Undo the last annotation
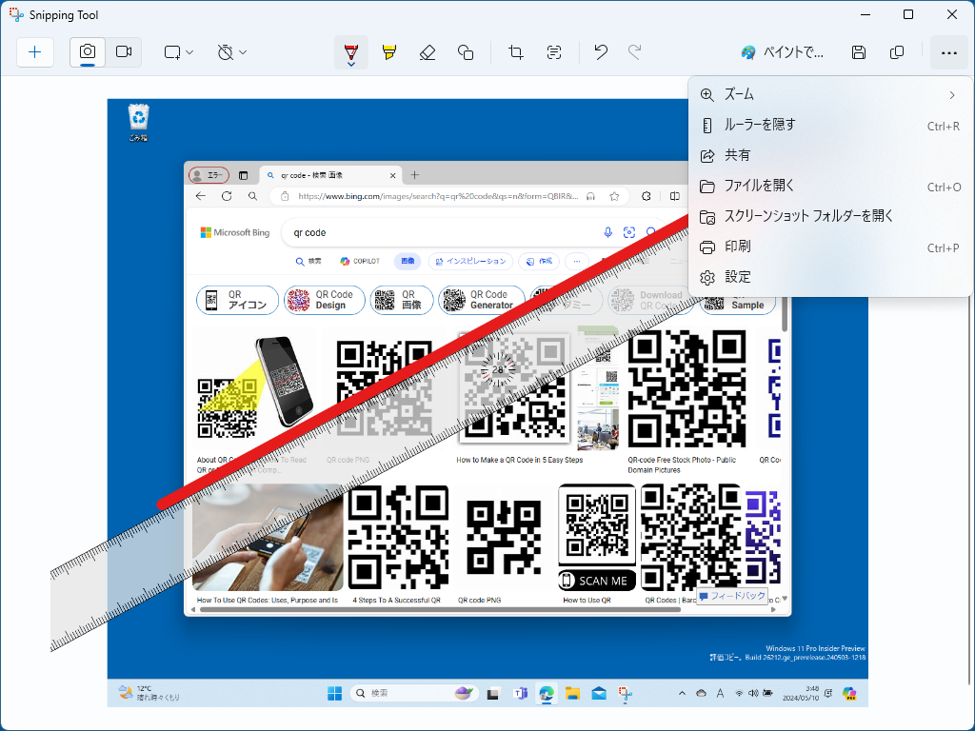The image size is (975, 731). pyautogui.click(x=599, y=52)
